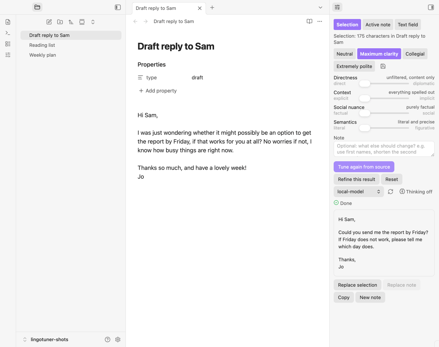Adjust the Directness slider
The width and height of the screenshot is (439, 347).
click(x=384, y=83)
